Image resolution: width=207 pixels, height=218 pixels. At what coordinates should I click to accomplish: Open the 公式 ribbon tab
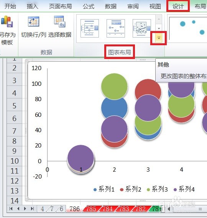(89, 7)
